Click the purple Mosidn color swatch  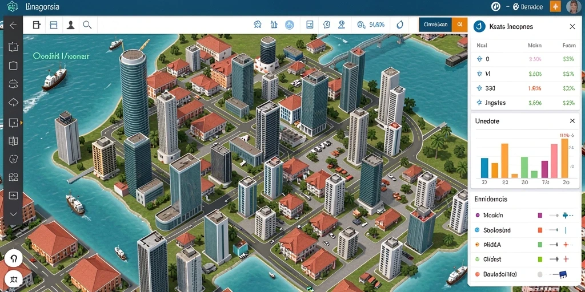539,215
